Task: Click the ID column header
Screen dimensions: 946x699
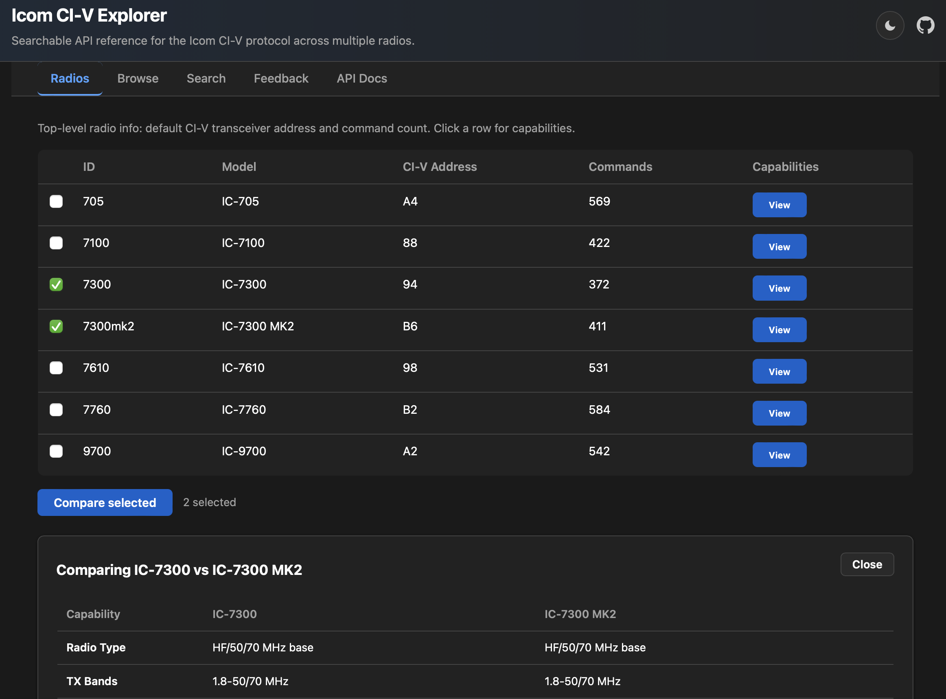Action: (x=89, y=167)
